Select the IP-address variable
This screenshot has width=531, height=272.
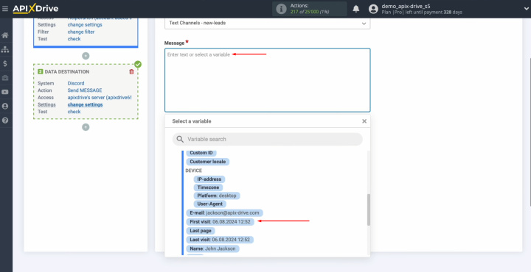209,179
